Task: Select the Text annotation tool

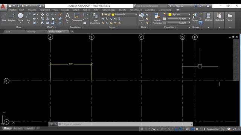Action: [x=67, y=17]
